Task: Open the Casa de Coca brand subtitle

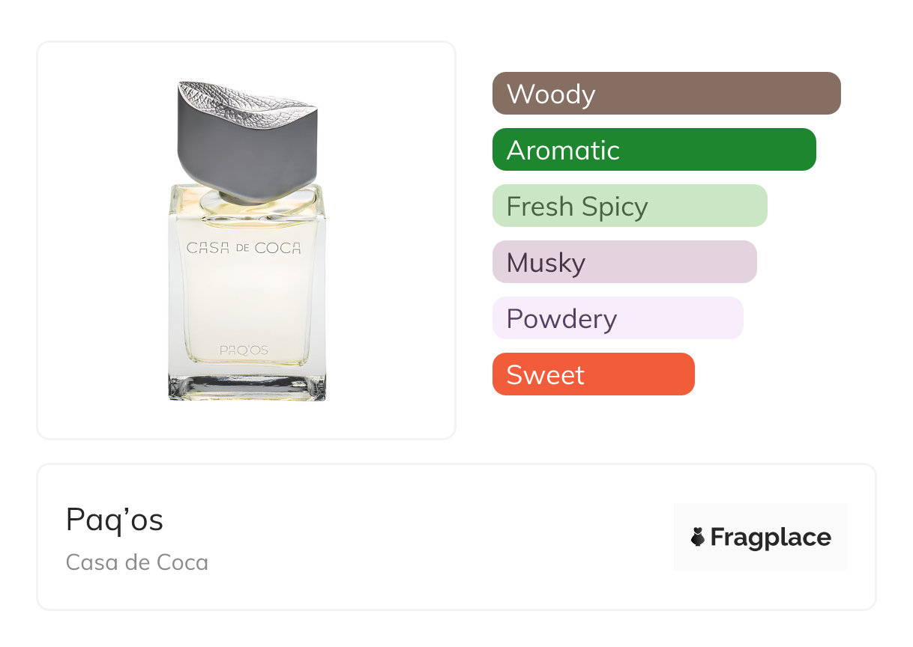Action: point(137,562)
